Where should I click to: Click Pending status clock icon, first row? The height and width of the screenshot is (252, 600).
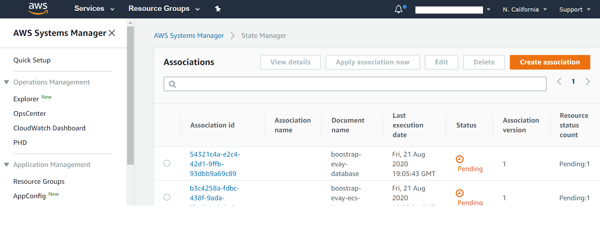point(460,159)
